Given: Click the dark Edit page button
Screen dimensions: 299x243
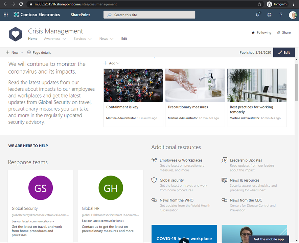Looking at the screenshot, I should click(x=284, y=52).
